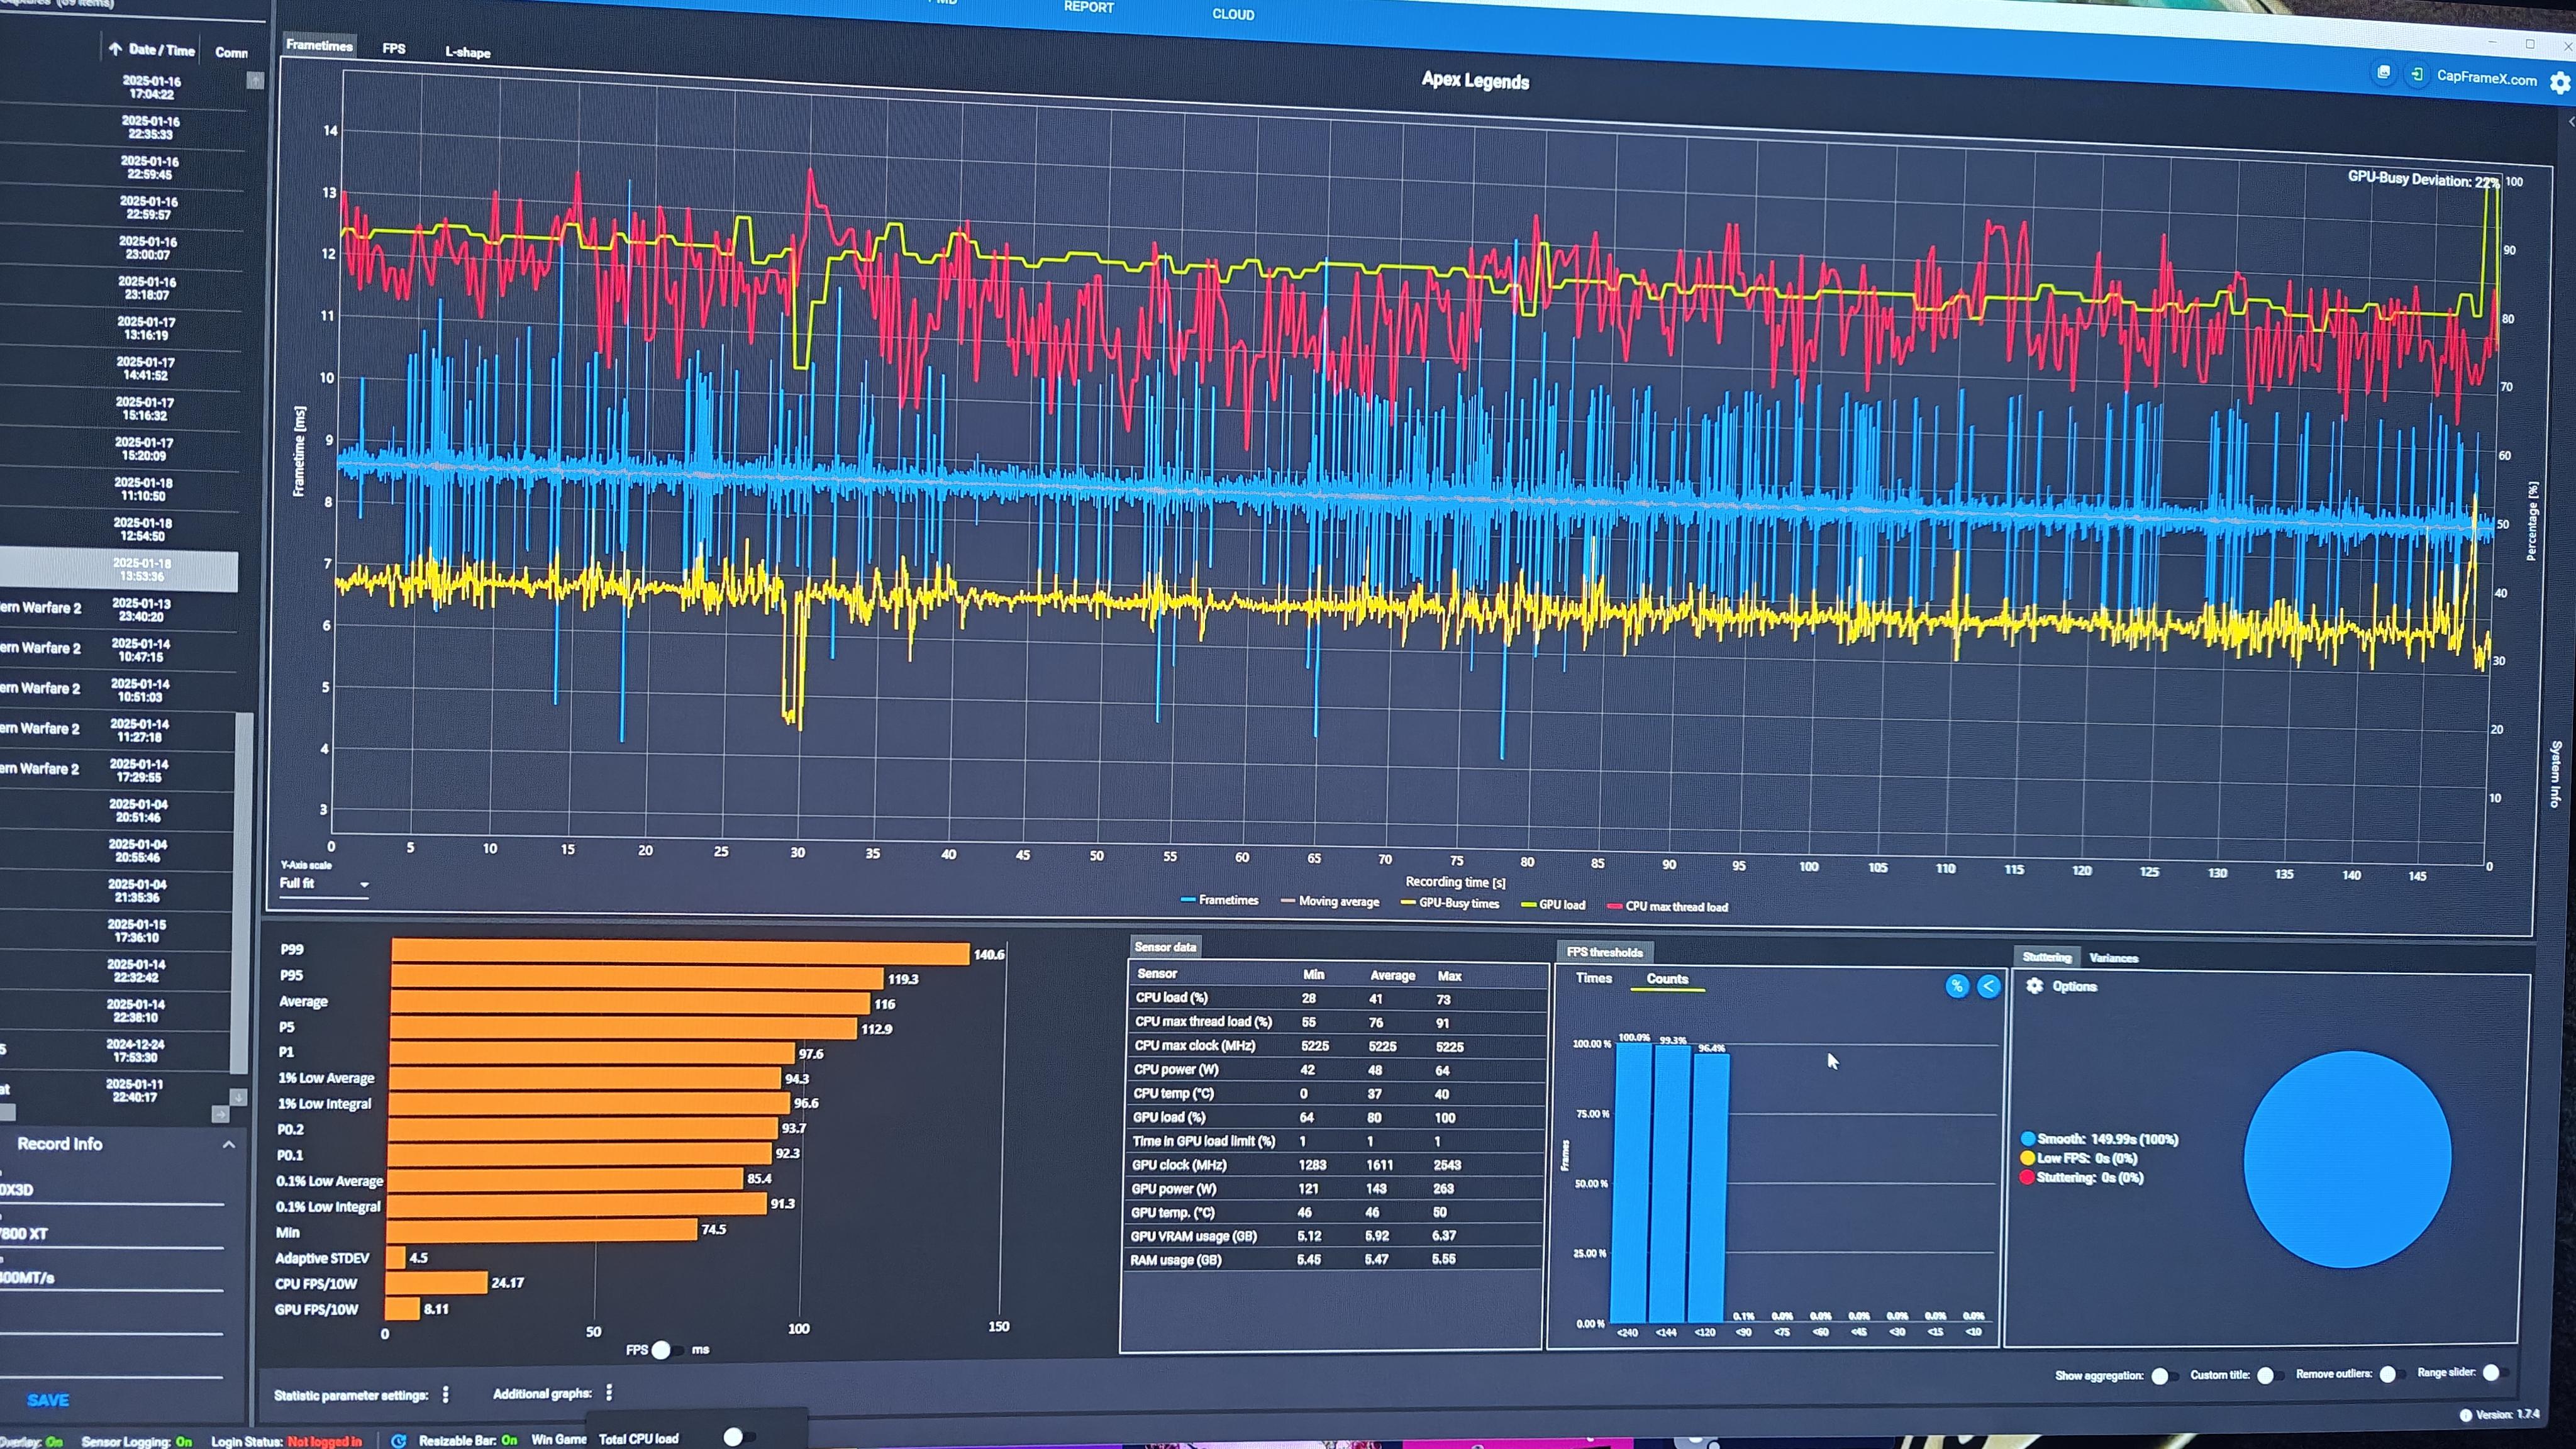
Task: Open the stuttering Options gear
Action: tap(2034, 986)
